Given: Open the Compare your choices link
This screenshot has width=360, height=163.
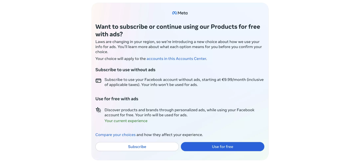Looking at the screenshot, I should (x=115, y=135).
